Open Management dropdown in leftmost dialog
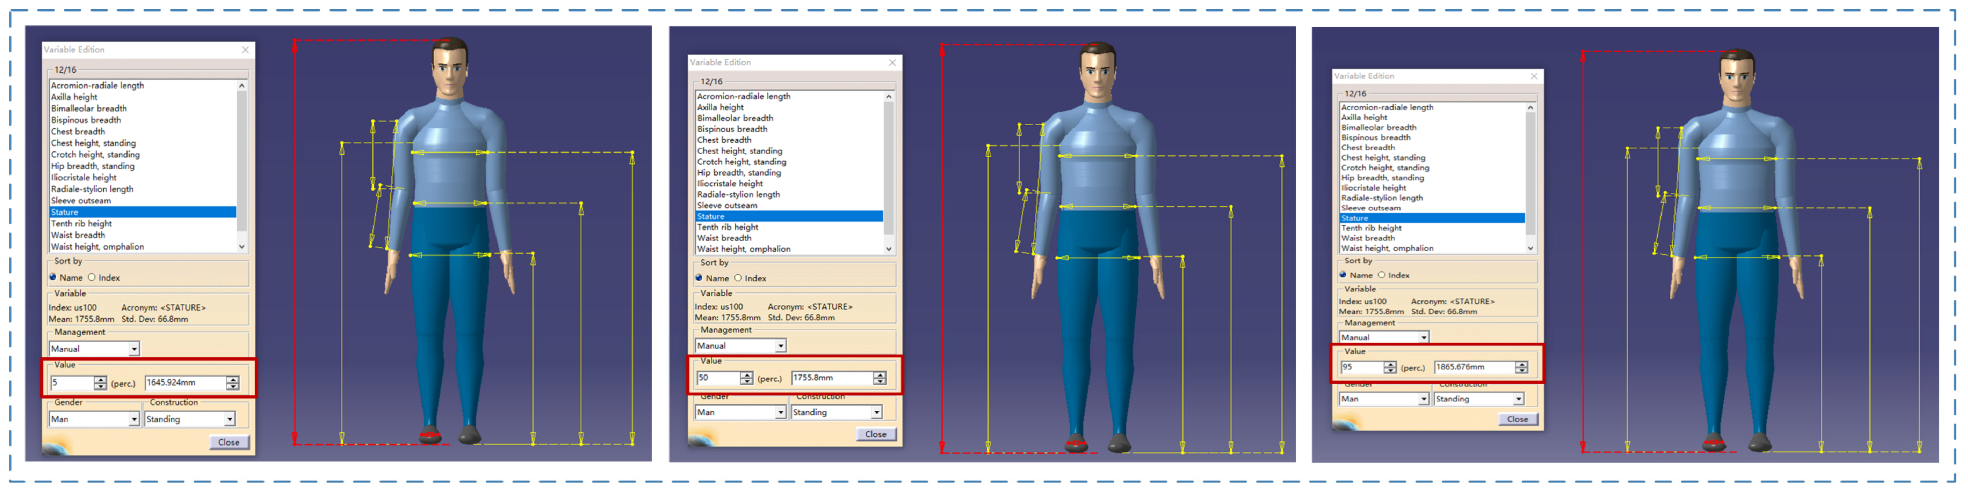 [134, 349]
